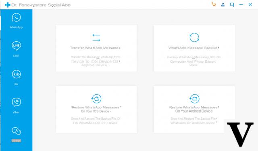Open the LINE section in sidebar
Image resolution: width=258 pixels, height=151 pixels.
pyautogui.click(x=16, y=46)
